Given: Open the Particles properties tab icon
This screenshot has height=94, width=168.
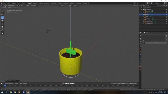Looking at the screenshot, I should (x=140, y=57).
